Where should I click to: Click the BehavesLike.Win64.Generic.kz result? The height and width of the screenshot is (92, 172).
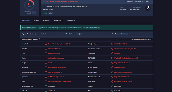[x=123, y=72]
